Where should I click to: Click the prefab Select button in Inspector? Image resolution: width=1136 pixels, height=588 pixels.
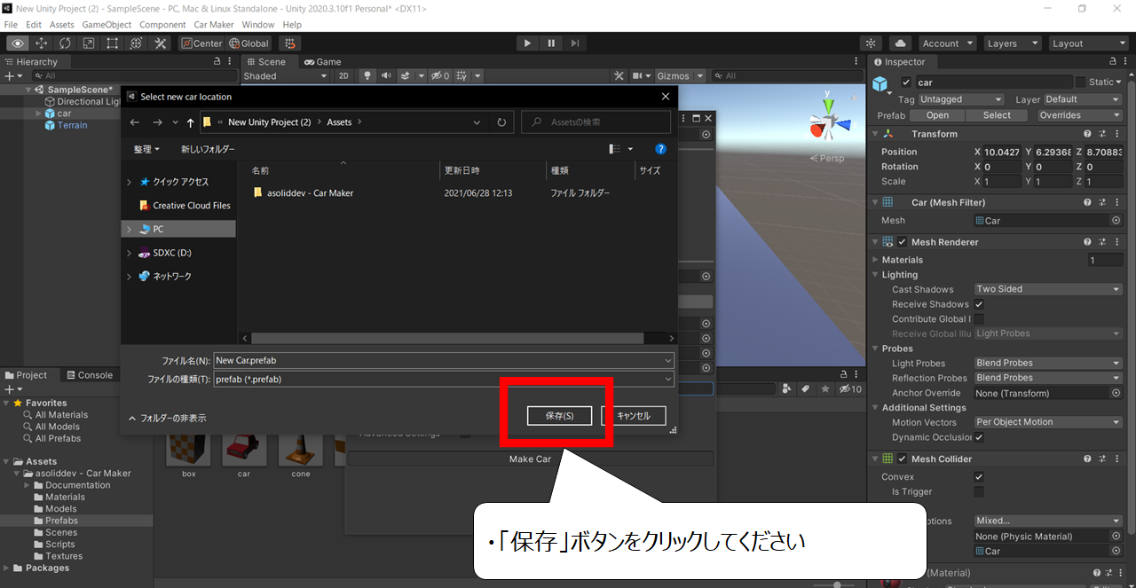coord(997,115)
